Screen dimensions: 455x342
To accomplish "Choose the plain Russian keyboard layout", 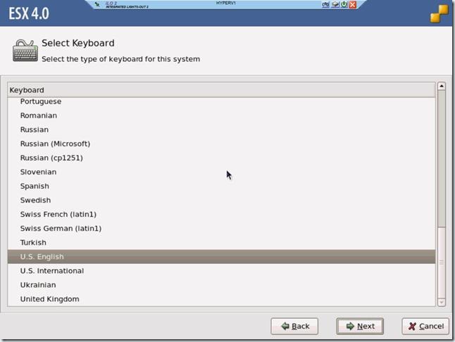I will pyautogui.click(x=221, y=130).
